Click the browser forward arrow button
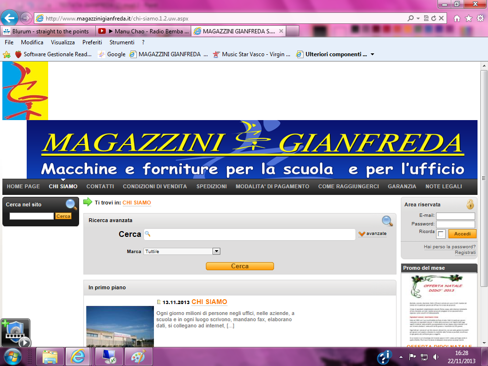 pos(26,18)
